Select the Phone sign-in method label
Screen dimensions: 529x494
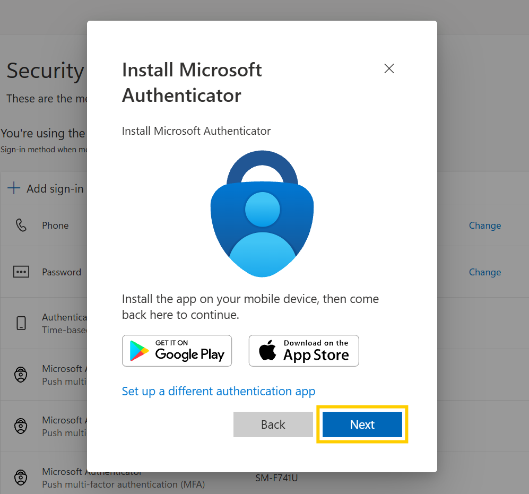[x=55, y=226]
